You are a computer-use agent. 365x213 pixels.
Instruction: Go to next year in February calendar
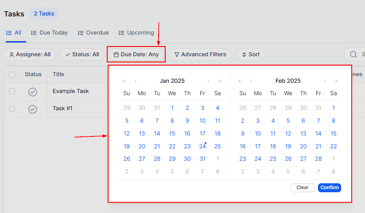pos(336,81)
